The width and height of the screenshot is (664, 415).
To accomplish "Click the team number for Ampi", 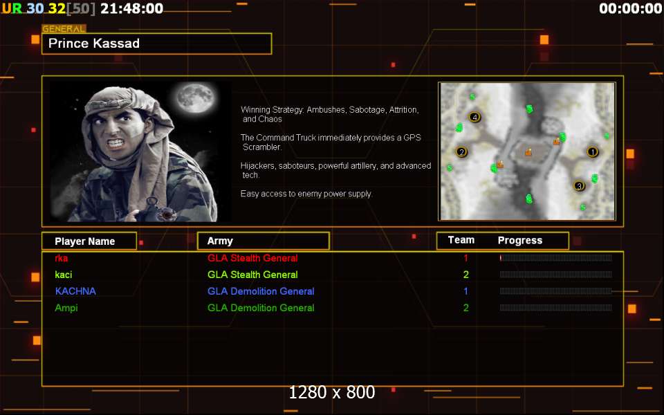I will [465, 308].
